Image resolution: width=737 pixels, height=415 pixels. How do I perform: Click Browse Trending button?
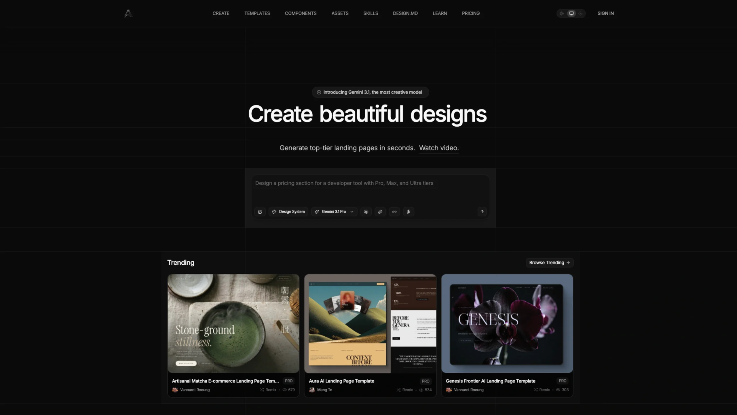click(x=549, y=262)
